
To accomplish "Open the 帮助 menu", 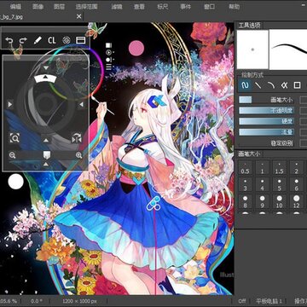I will (x=234, y=7).
